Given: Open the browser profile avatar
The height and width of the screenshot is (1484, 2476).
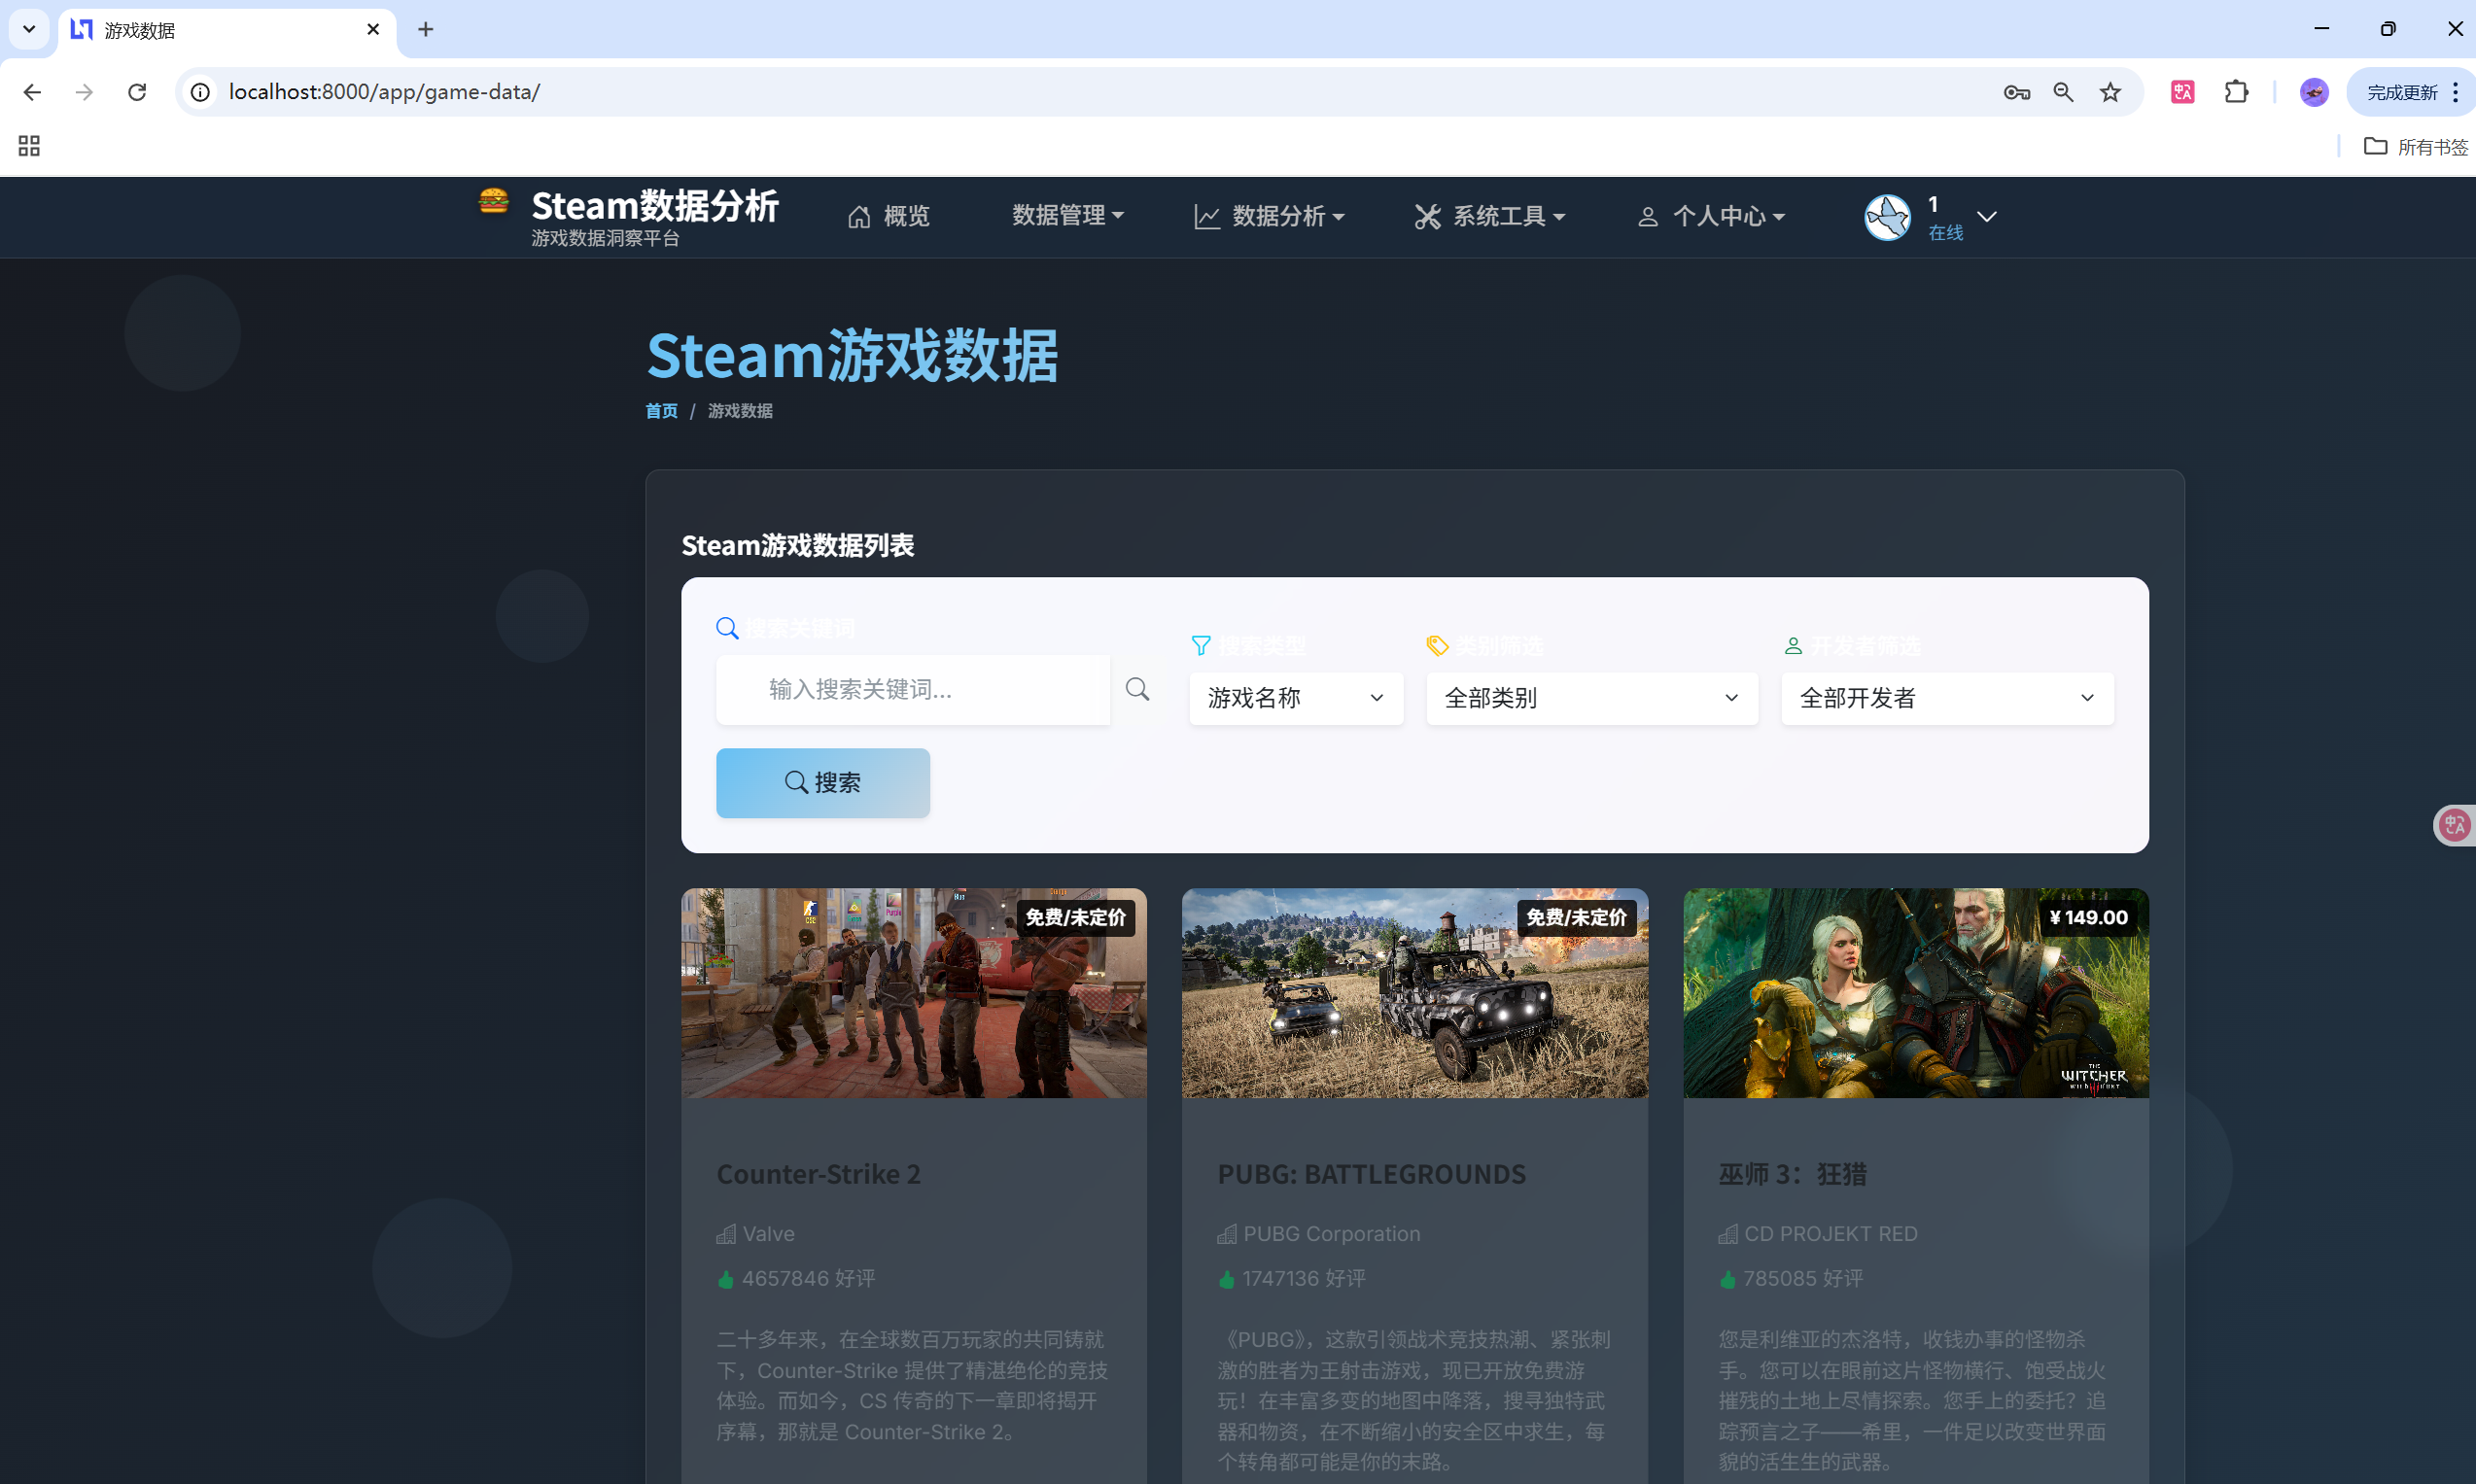Looking at the screenshot, I should point(2314,92).
